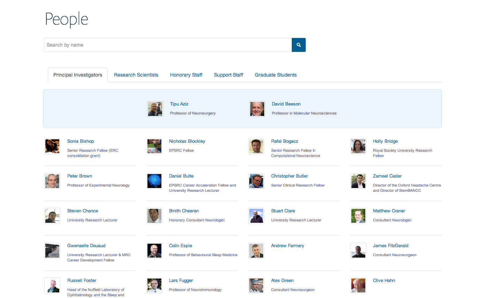The width and height of the screenshot is (488, 298).
Task: Open James FitzGerald's name link
Action: coord(390,246)
